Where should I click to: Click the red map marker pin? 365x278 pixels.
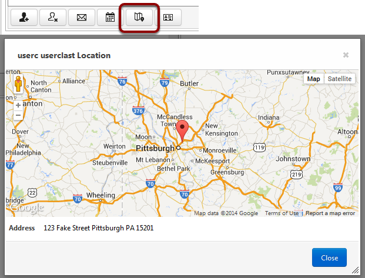(x=182, y=131)
